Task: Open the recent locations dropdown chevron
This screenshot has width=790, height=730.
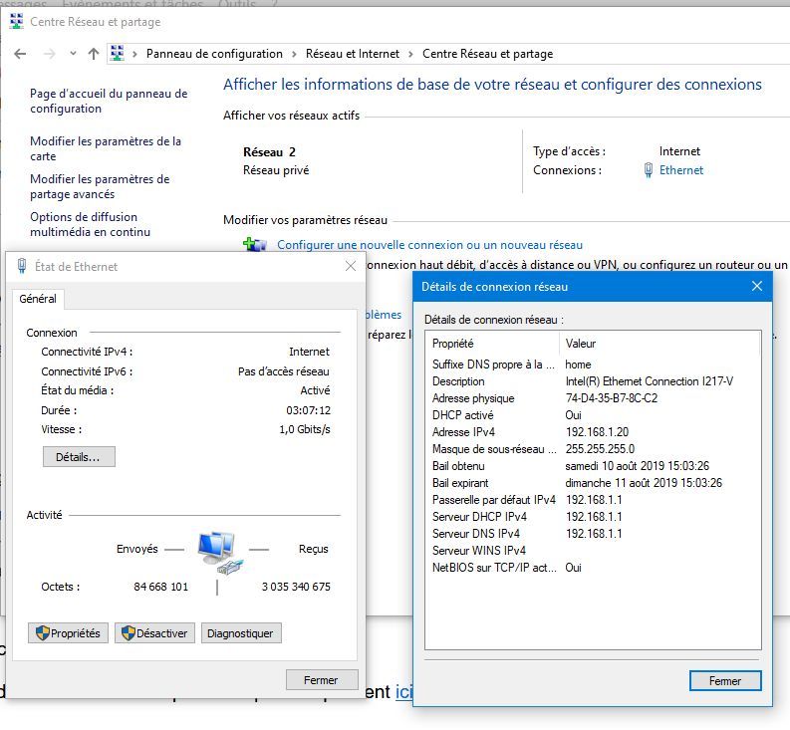Action: click(x=71, y=54)
